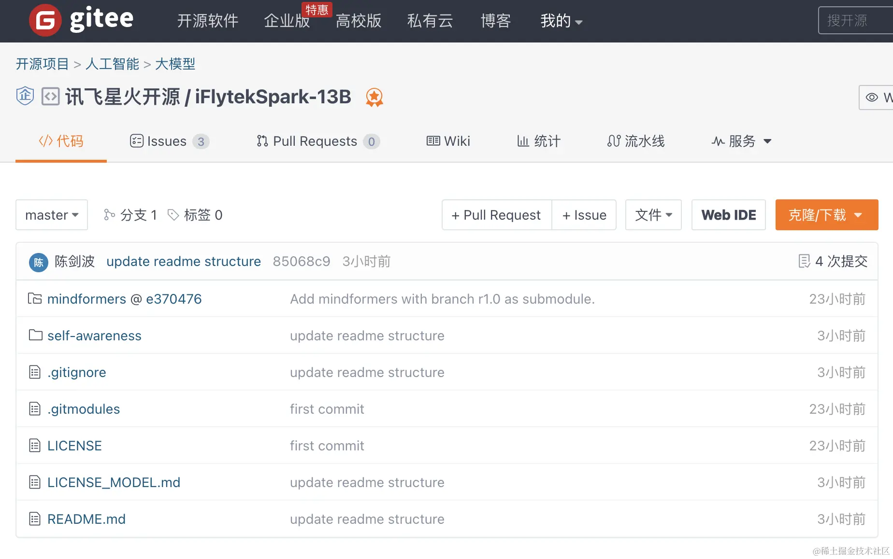Click the 开源项目 breadcrumb link
The width and height of the screenshot is (893, 559).
[x=43, y=64]
